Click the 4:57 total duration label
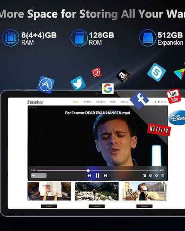This screenshot has width=185, height=231. (162, 170)
